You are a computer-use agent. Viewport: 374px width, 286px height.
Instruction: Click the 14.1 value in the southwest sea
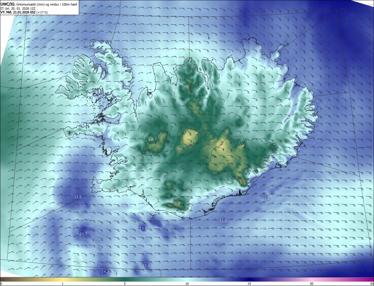pyautogui.click(x=83, y=234)
